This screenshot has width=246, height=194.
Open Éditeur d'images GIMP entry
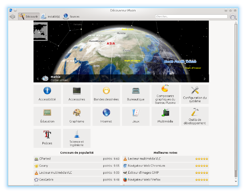pos(166,173)
